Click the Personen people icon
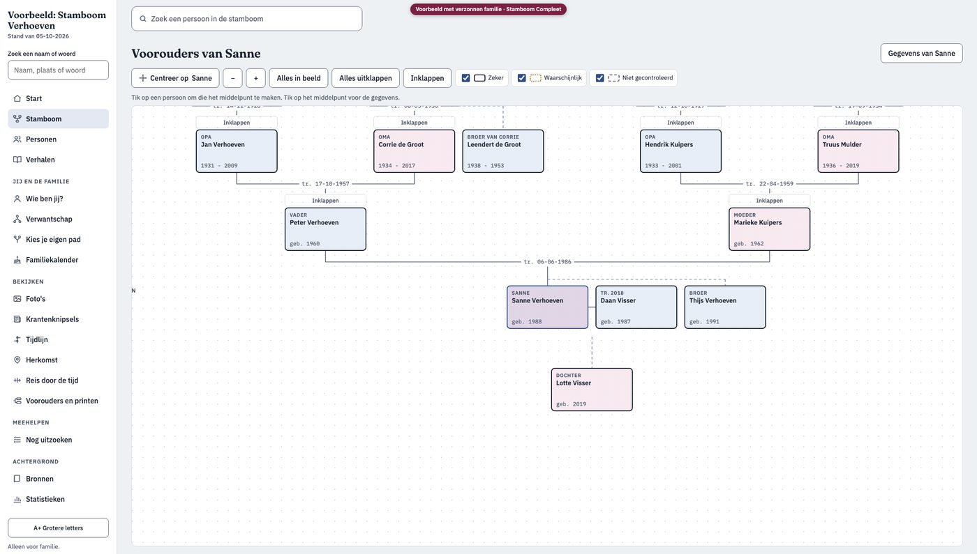 pyautogui.click(x=17, y=139)
